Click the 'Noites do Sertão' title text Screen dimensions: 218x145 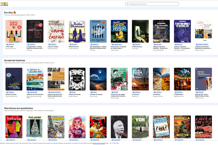point(11,94)
